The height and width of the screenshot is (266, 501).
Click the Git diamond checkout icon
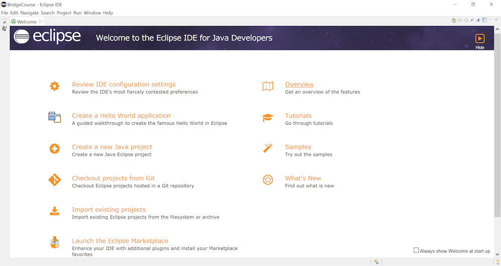click(54, 180)
